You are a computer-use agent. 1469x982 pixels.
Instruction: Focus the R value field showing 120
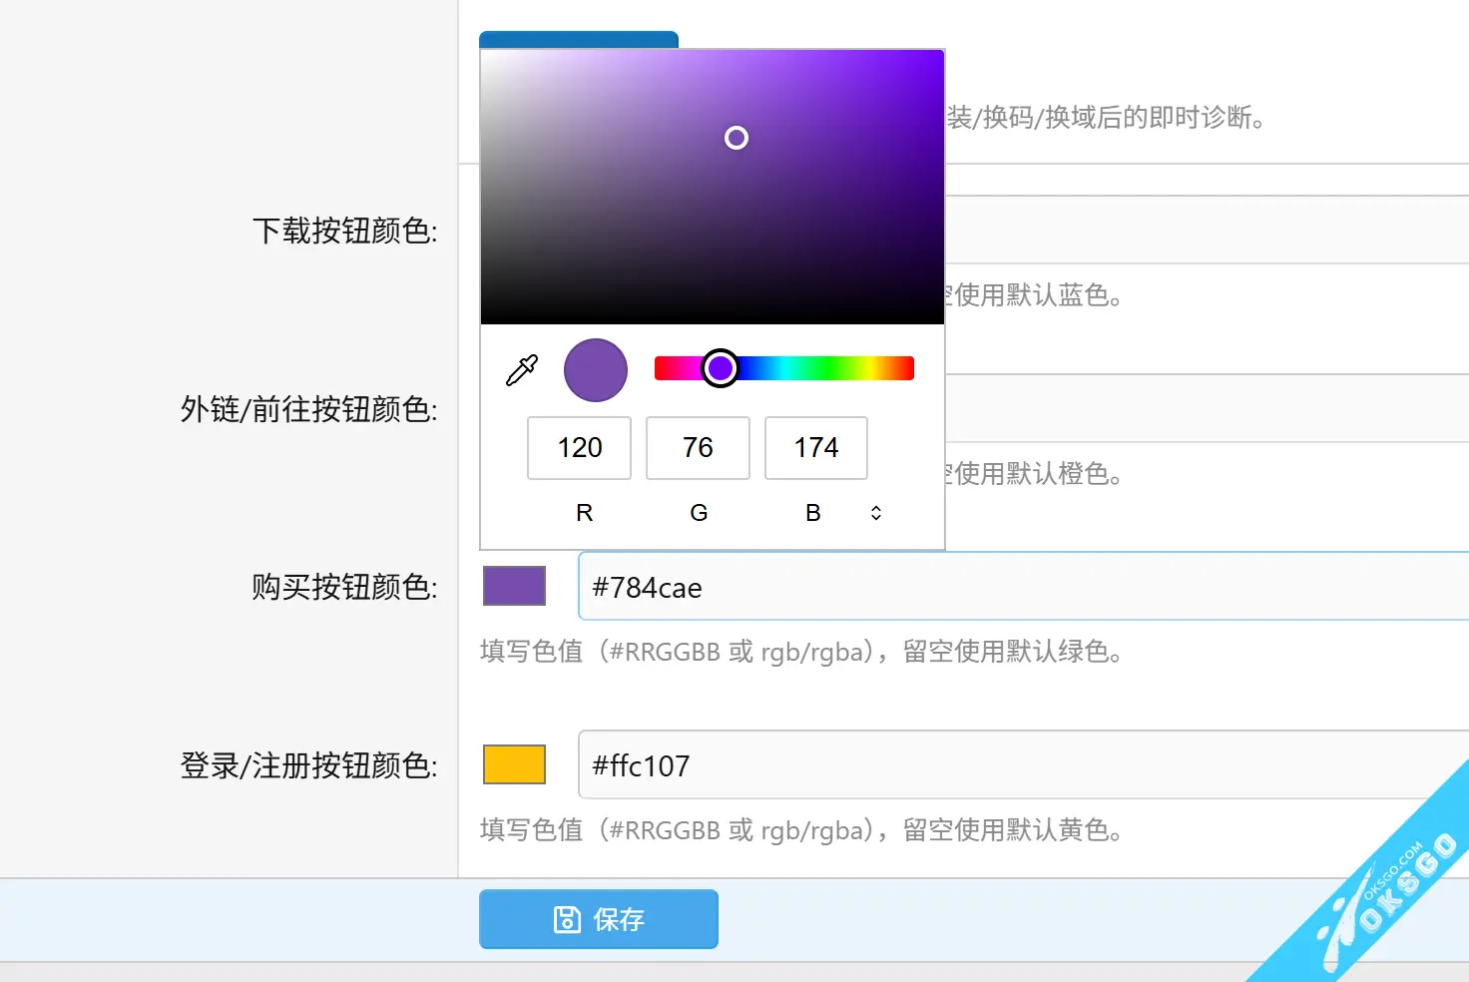(x=579, y=448)
